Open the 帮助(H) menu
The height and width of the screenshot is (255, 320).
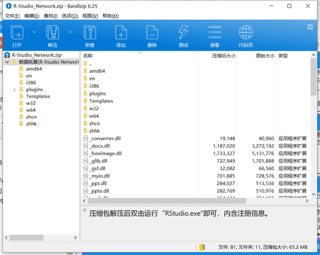click(x=111, y=16)
